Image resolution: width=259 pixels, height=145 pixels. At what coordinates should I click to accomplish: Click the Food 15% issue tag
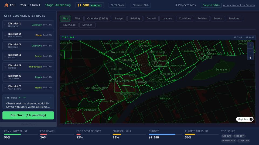click(239, 136)
